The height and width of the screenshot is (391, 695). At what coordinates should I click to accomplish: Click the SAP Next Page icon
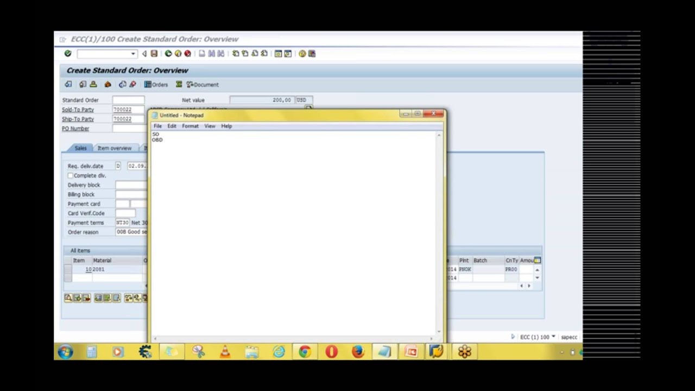255,54
